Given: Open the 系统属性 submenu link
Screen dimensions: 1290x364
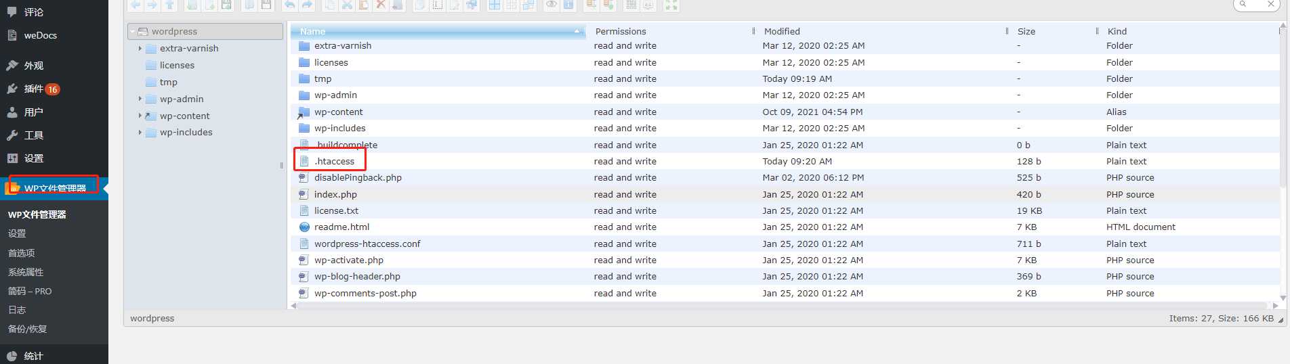Looking at the screenshot, I should [26, 272].
